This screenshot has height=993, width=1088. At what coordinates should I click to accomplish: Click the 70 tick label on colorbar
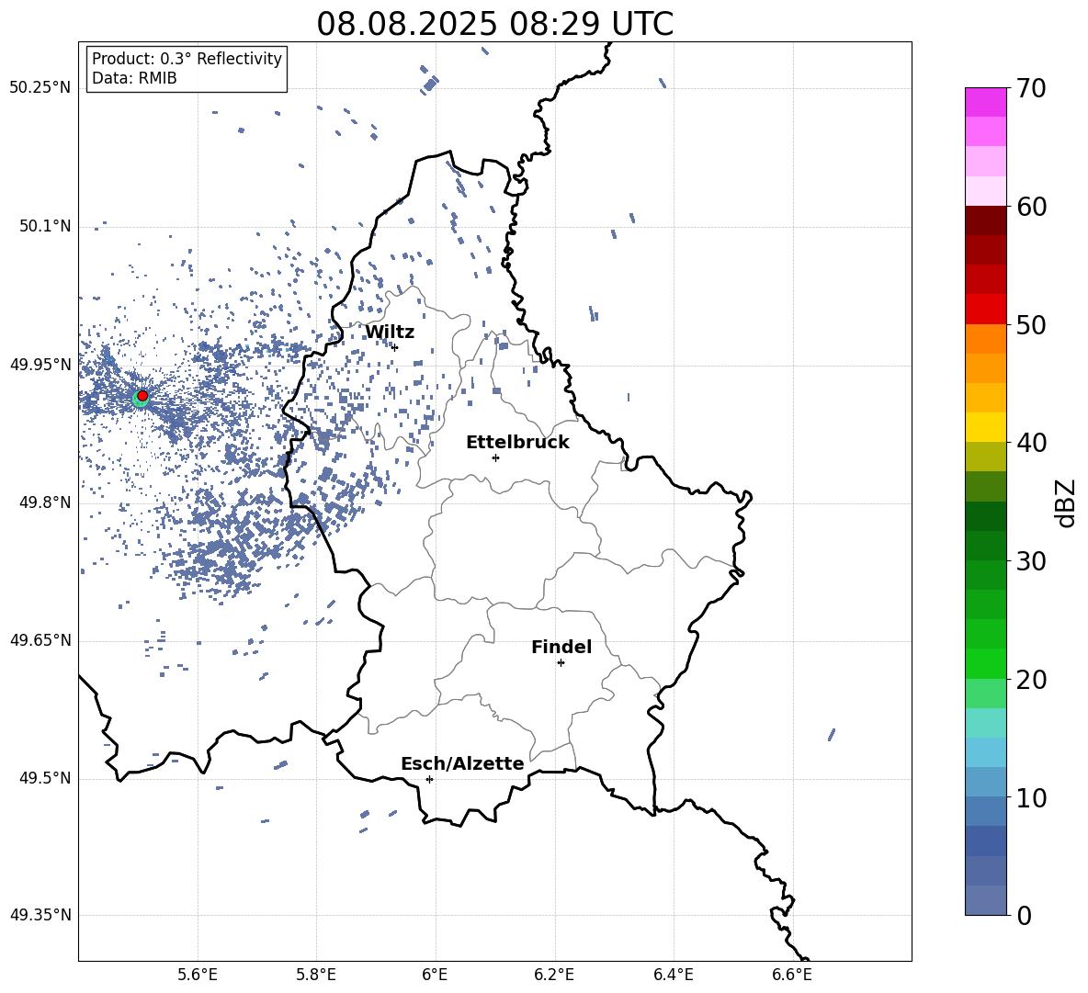point(1031,89)
